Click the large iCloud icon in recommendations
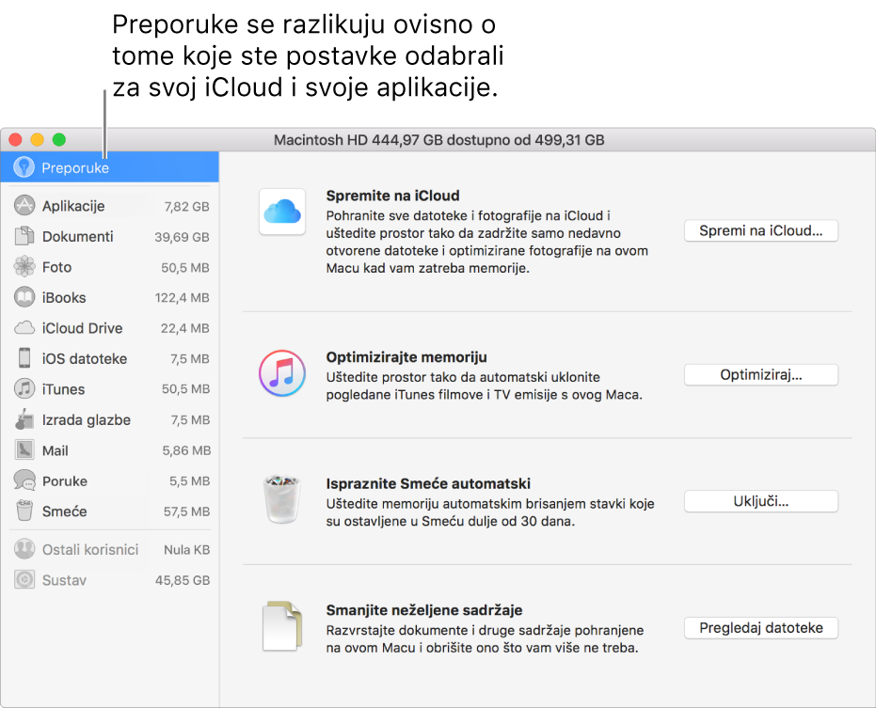 [282, 212]
